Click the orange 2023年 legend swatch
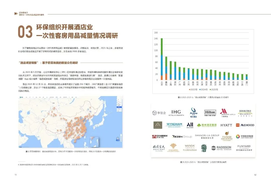The height and width of the screenshot is (185, 271). 190,90
